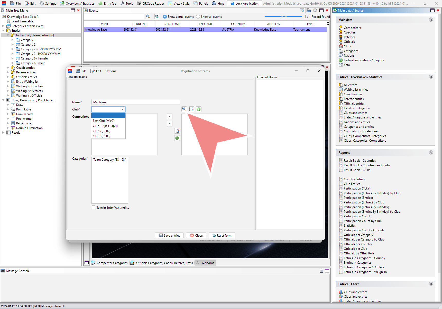
Task: Select the Show all events radio button
Action: pos(198,17)
